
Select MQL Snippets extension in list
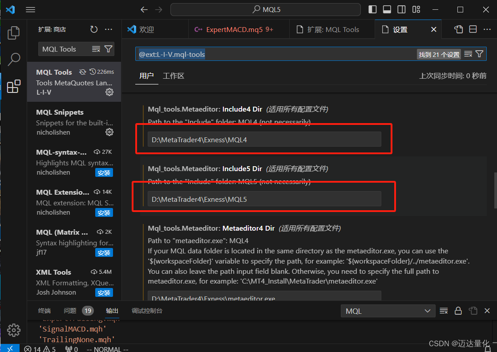(x=74, y=122)
